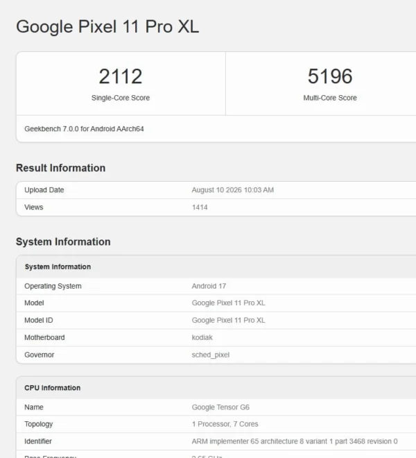Select the 1 Processor, 7 Cores value
Viewport: 416px width, 458px height.
(225, 424)
